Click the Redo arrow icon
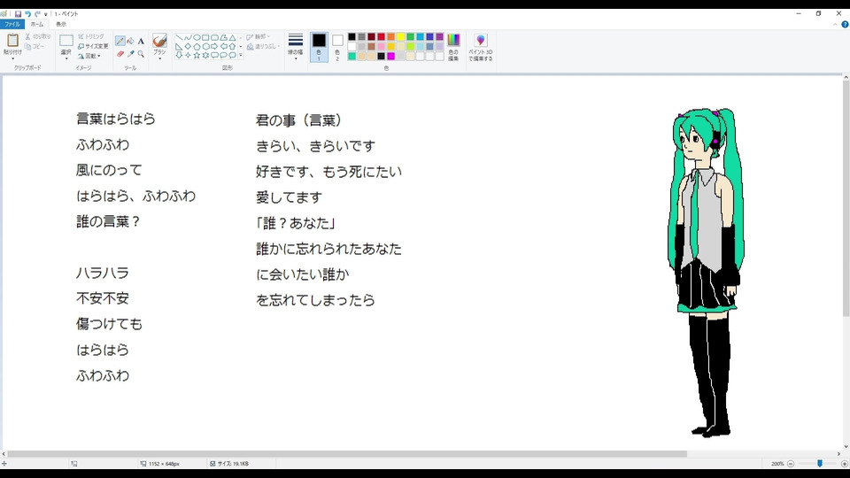Viewport: 850px width, 478px height. [x=37, y=13]
